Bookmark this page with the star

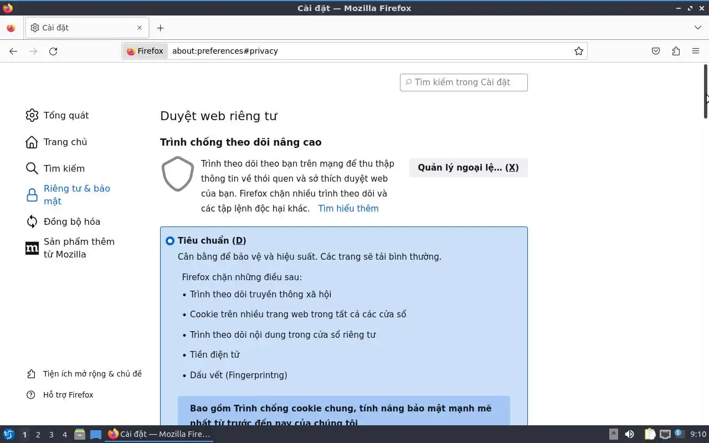[579, 51]
